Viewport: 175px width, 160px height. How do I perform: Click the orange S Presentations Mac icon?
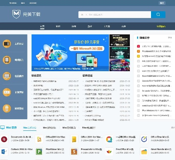coord(74,152)
